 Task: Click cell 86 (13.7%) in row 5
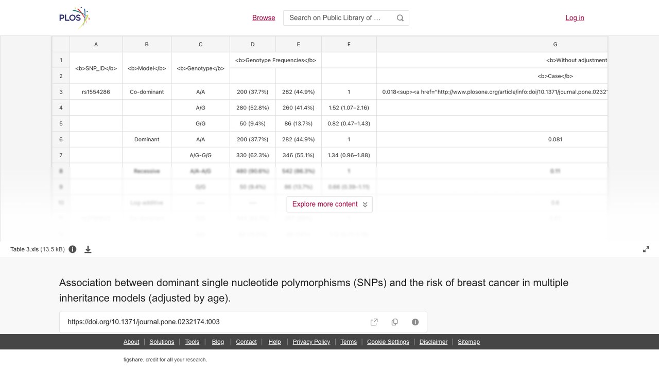point(299,123)
